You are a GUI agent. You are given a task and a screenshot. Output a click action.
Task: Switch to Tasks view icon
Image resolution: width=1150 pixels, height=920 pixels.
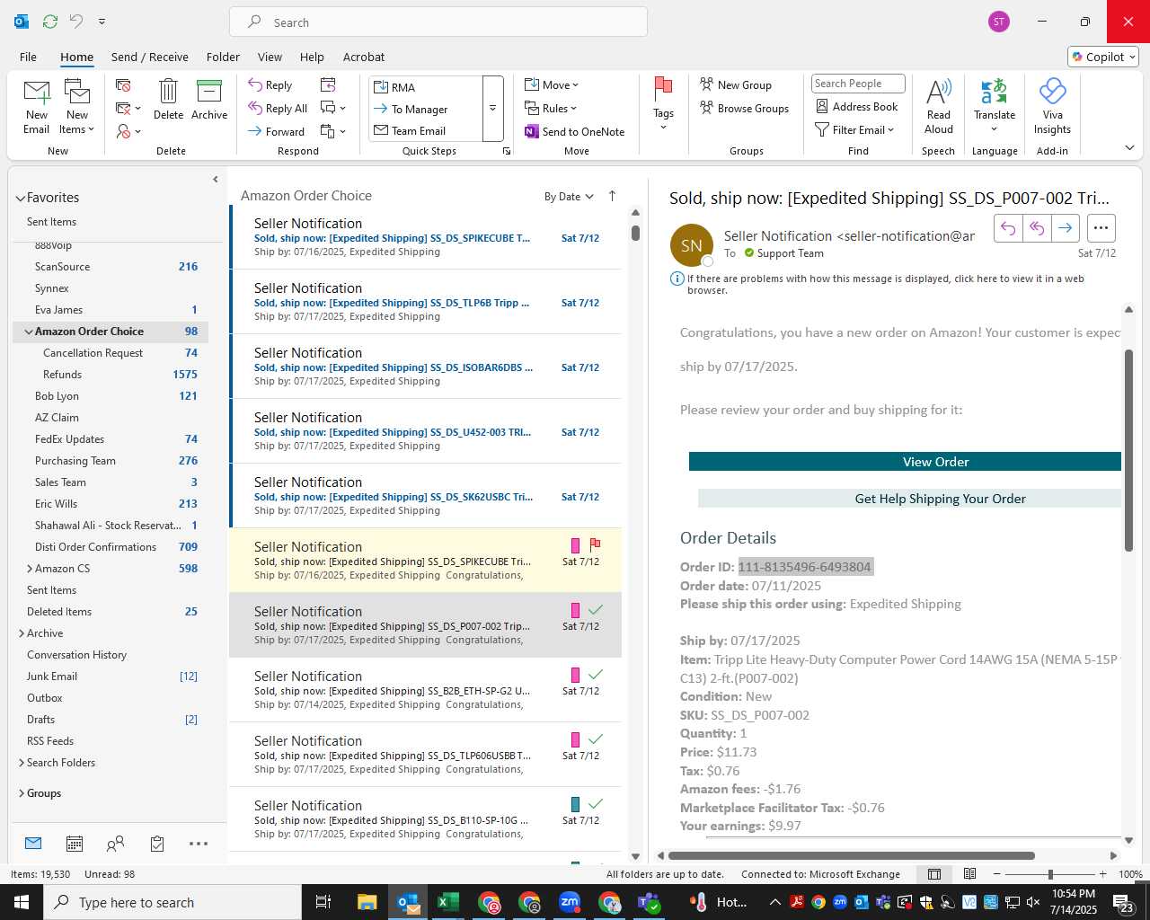click(157, 844)
